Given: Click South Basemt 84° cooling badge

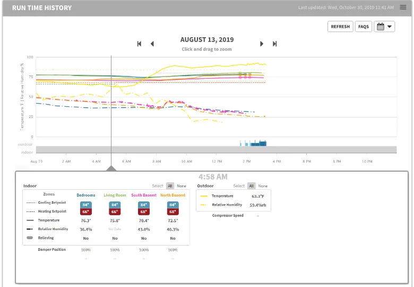Looking at the screenshot, I should tap(144, 205).
